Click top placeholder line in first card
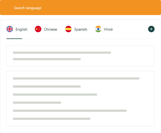This screenshot has height=133, width=161. click(62, 53)
